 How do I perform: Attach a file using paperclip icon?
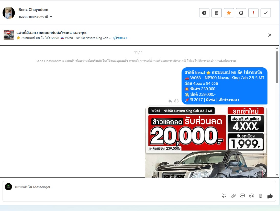pyautogui.click(x=233, y=196)
